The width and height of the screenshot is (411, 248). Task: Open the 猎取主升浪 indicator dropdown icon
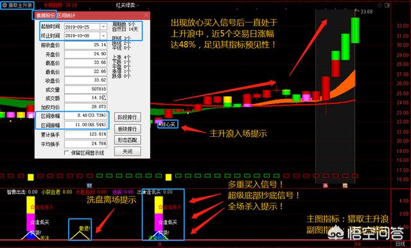(x=4, y=5)
